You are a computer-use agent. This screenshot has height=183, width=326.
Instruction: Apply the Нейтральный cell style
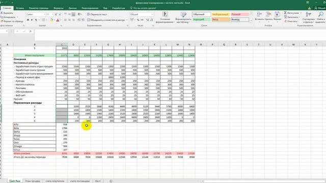(x=221, y=14)
